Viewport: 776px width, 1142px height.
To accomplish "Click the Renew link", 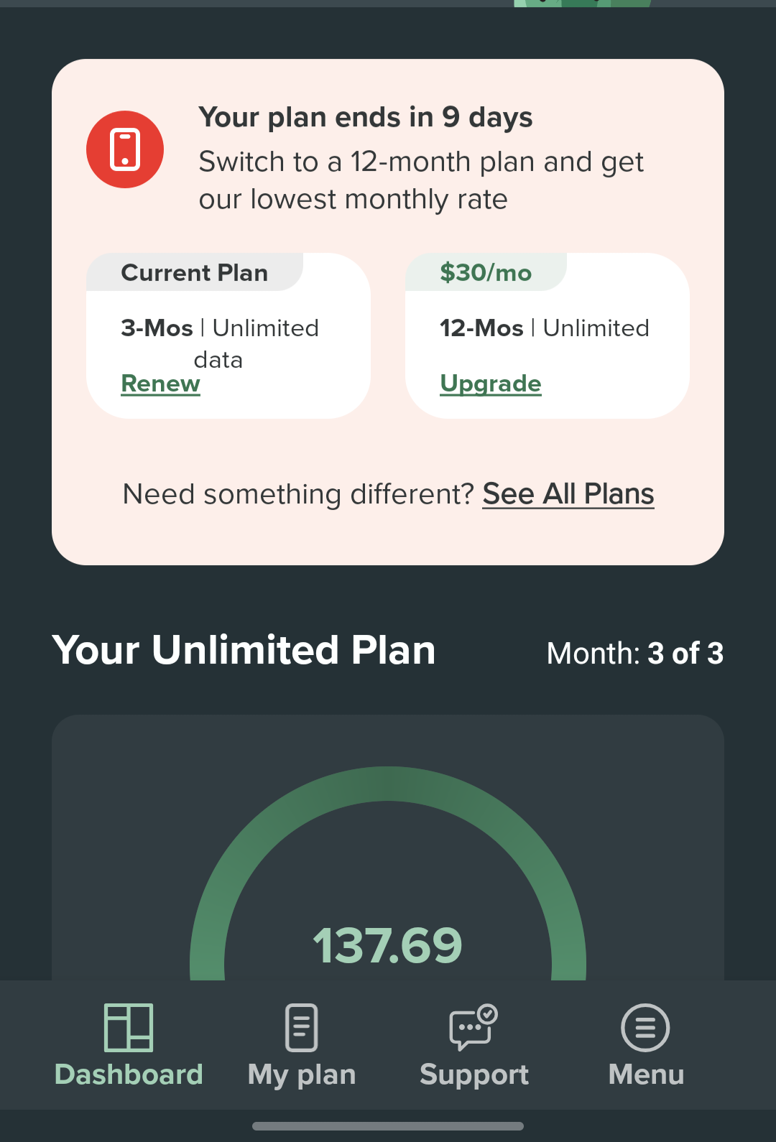I will (x=160, y=384).
